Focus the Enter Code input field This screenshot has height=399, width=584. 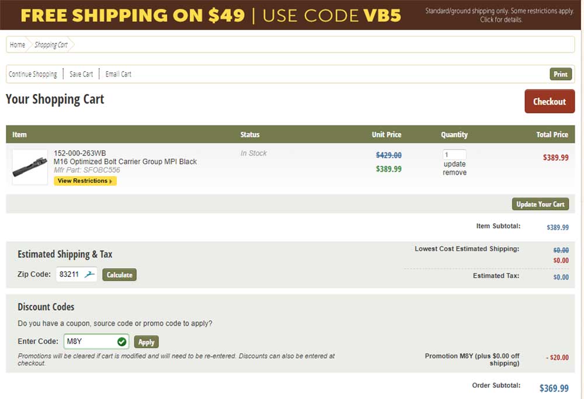(x=96, y=342)
